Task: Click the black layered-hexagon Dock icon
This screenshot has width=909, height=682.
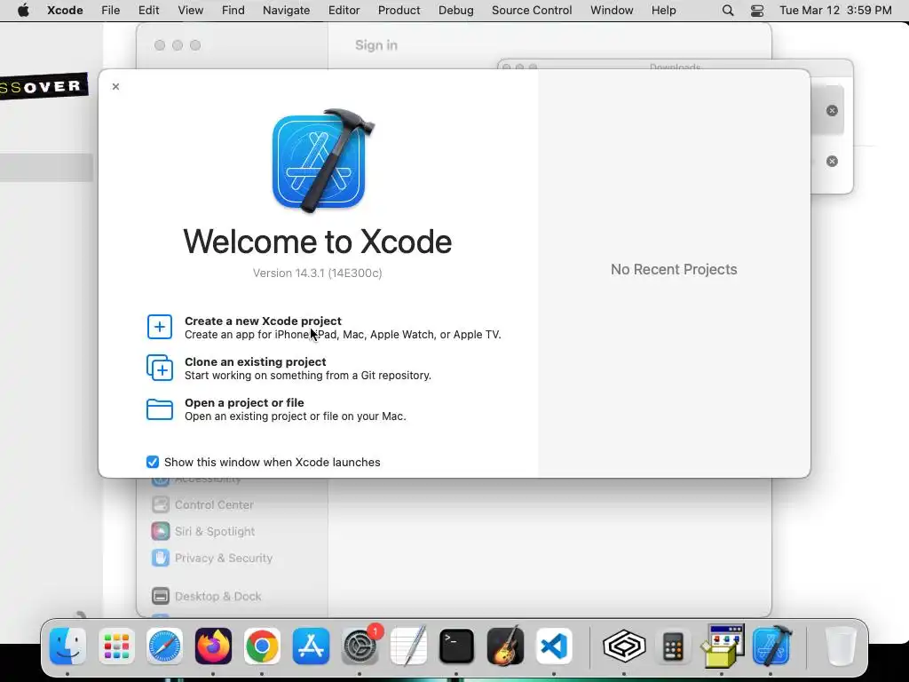Action: point(624,646)
